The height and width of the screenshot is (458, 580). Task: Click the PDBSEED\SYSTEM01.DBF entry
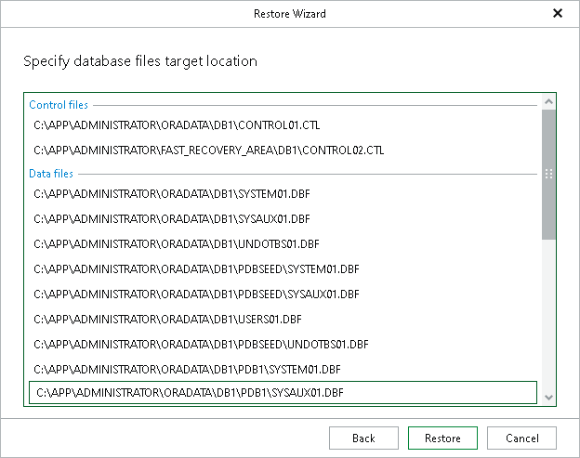pos(196,269)
